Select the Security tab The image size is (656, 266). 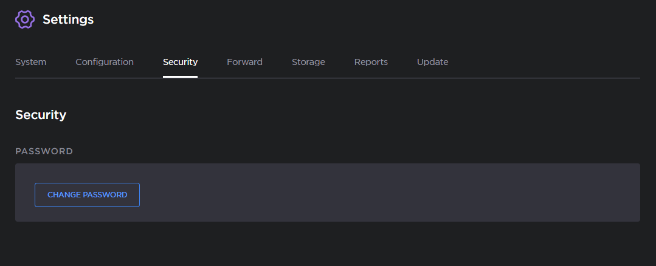coord(180,62)
